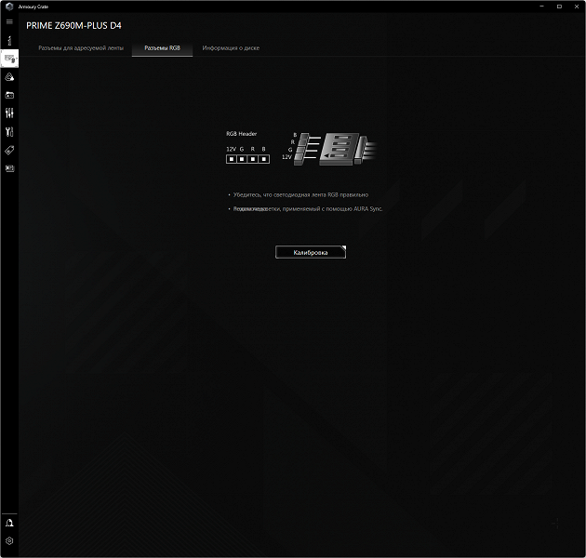Open Scenario Profiles sliders icon

point(9,113)
